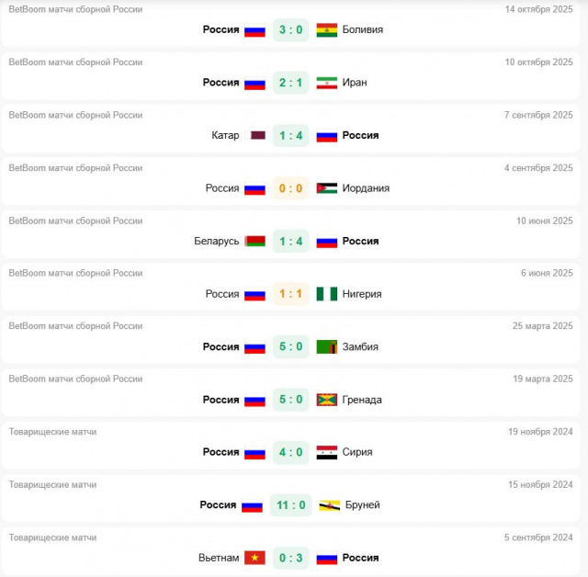Image resolution: width=588 pixels, height=577 pixels.
Task: Click the team name Иран
Action: click(355, 83)
